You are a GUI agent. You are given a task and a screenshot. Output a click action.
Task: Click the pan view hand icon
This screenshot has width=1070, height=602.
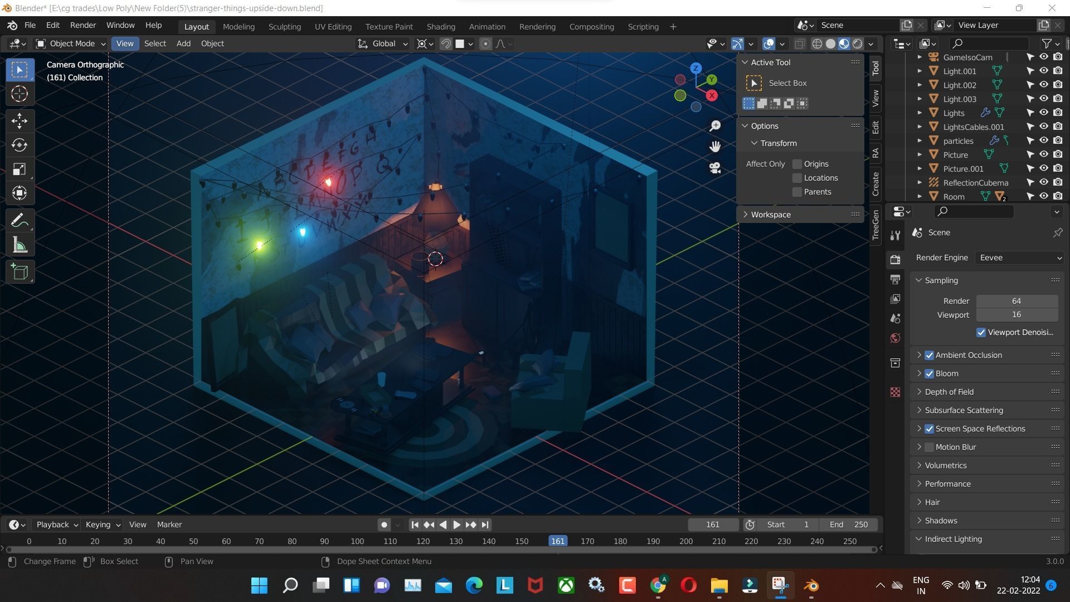tap(715, 147)
